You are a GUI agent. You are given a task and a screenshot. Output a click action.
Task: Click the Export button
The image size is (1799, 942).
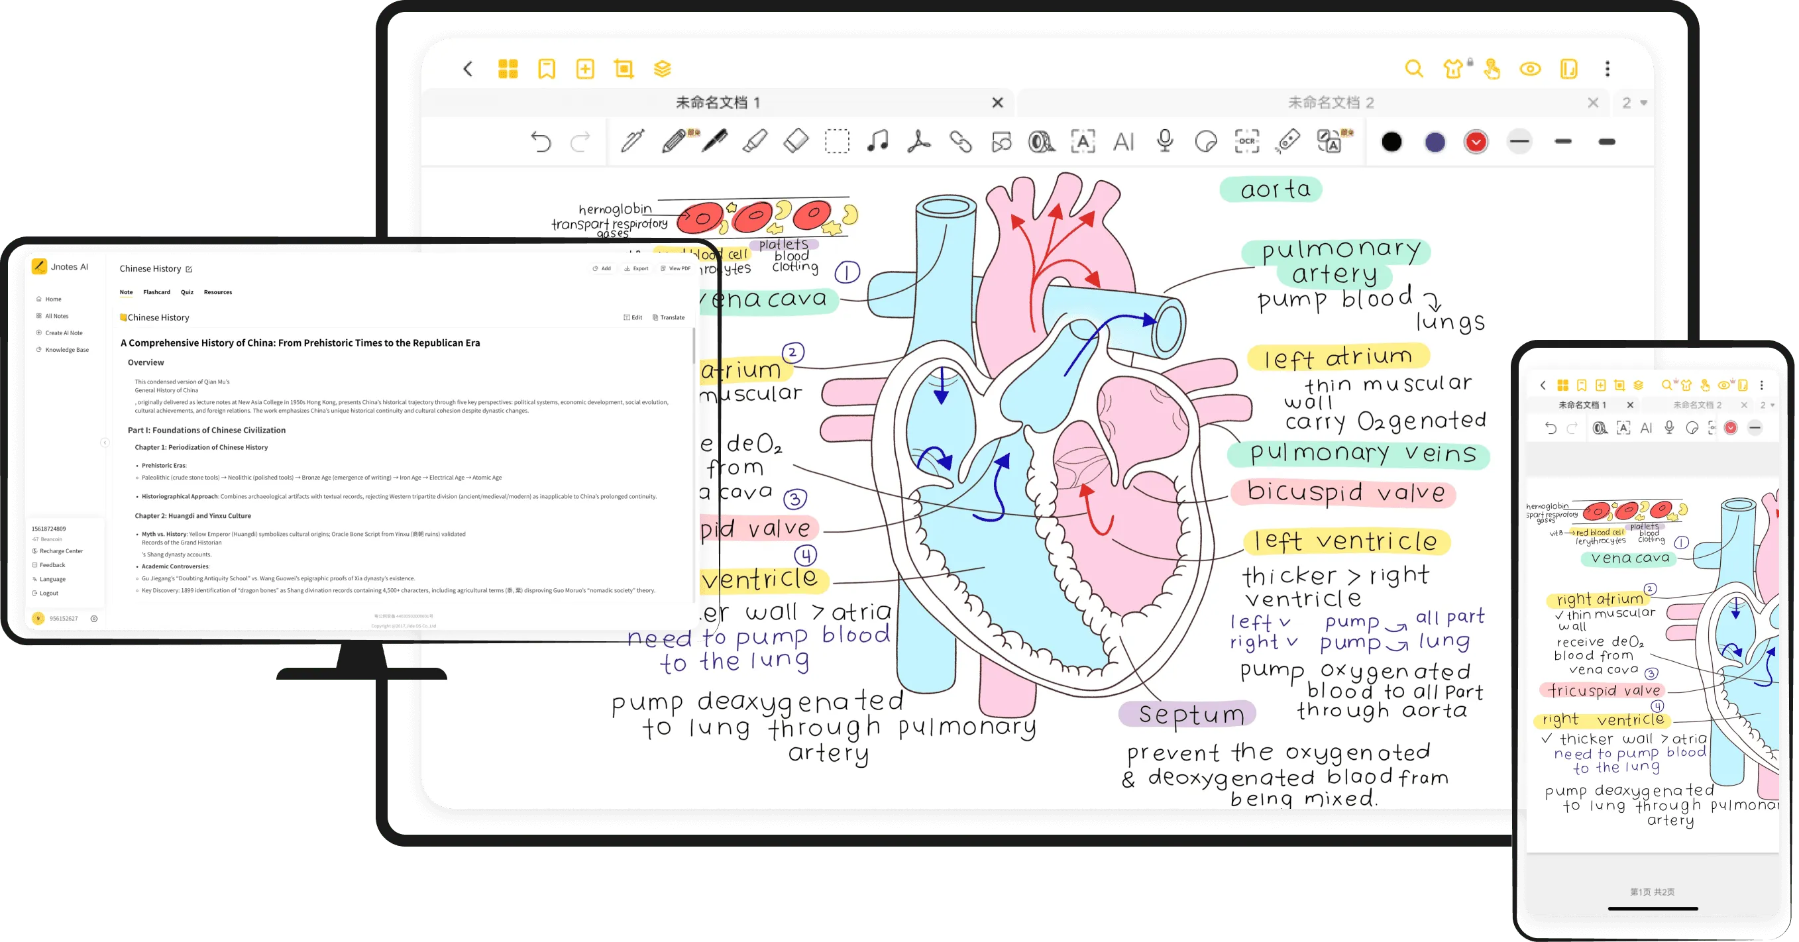pos(636,268)
